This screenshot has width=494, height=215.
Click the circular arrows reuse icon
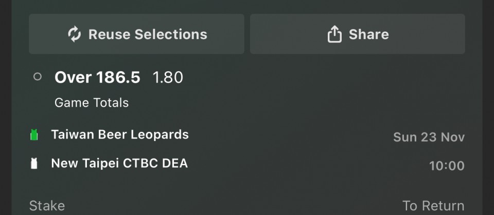click(75, 34)
